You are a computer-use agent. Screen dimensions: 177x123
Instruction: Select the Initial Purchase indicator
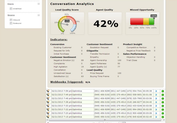[61, 54]
